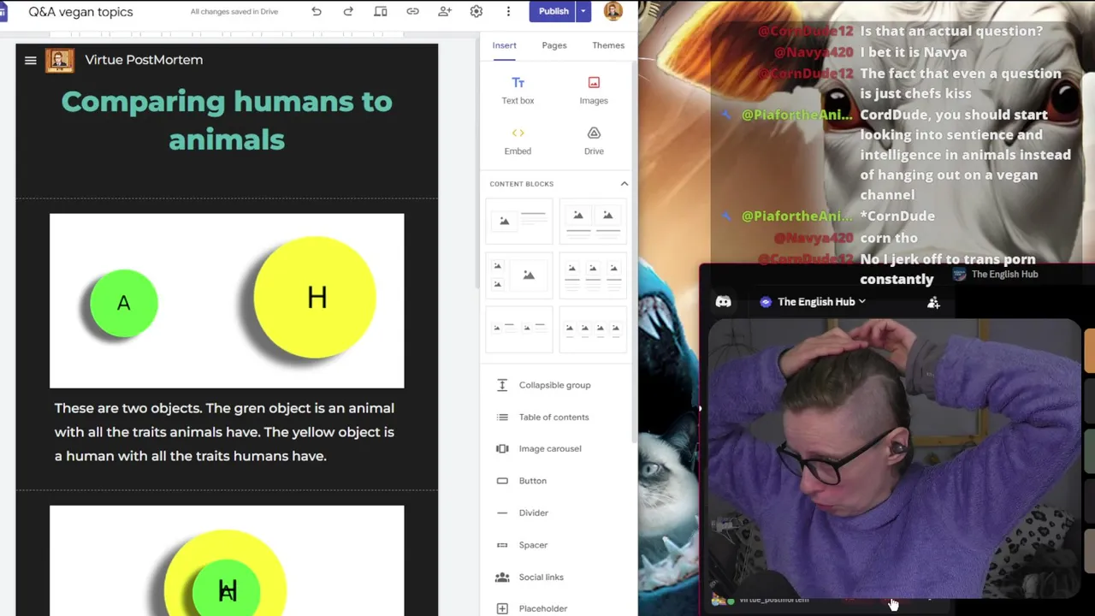
Task: Switch to the Themes tab
Action: tap(608, 45)
